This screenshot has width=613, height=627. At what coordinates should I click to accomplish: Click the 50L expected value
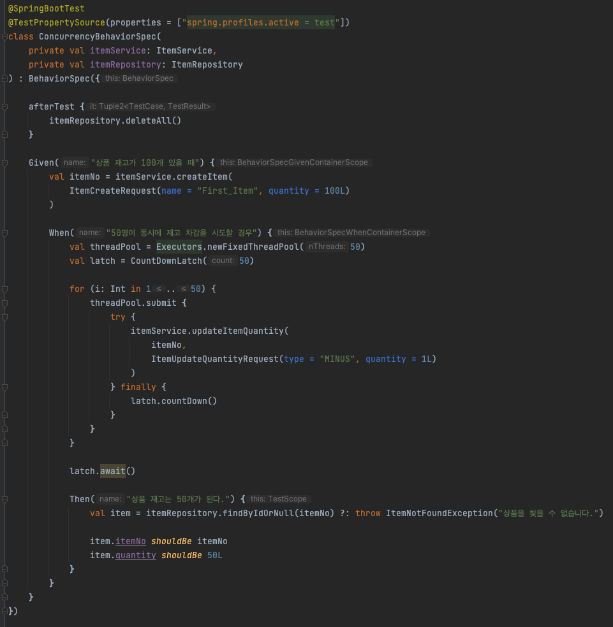214,555
